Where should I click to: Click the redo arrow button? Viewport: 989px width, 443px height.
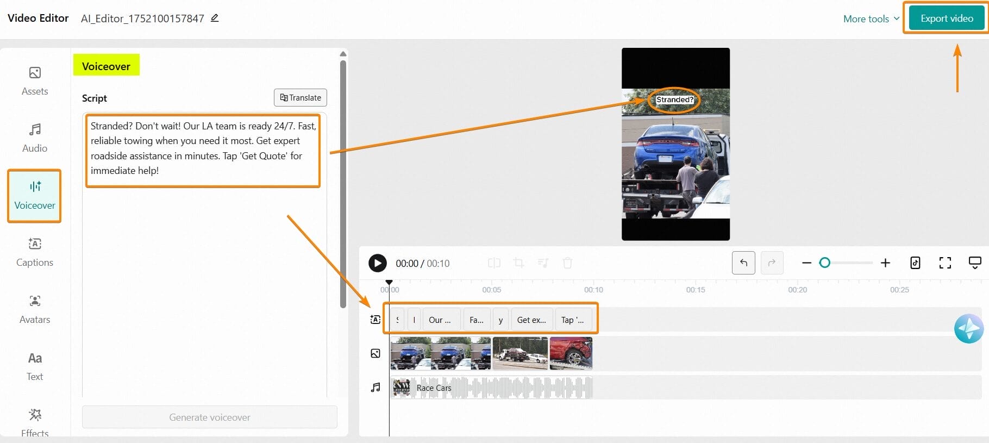click(772, 263)
